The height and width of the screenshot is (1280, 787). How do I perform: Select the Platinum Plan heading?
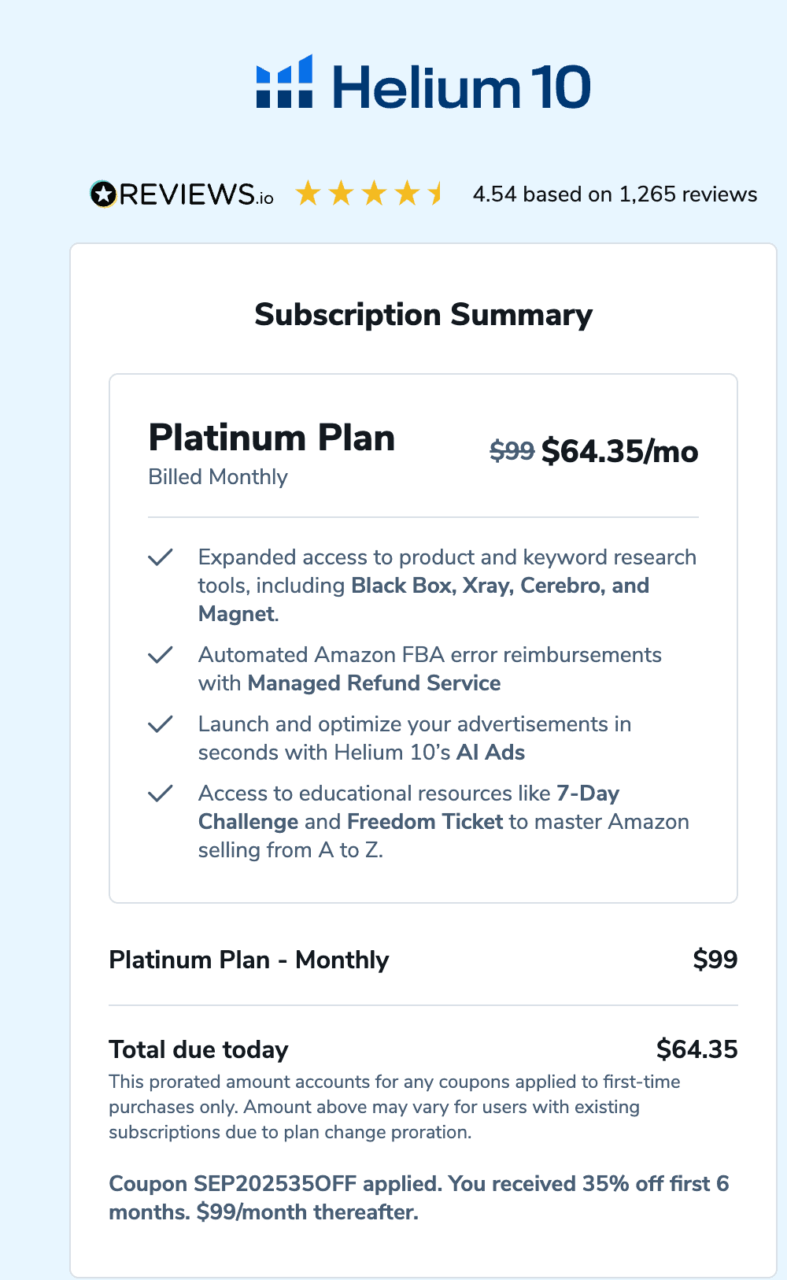point(272,438)
